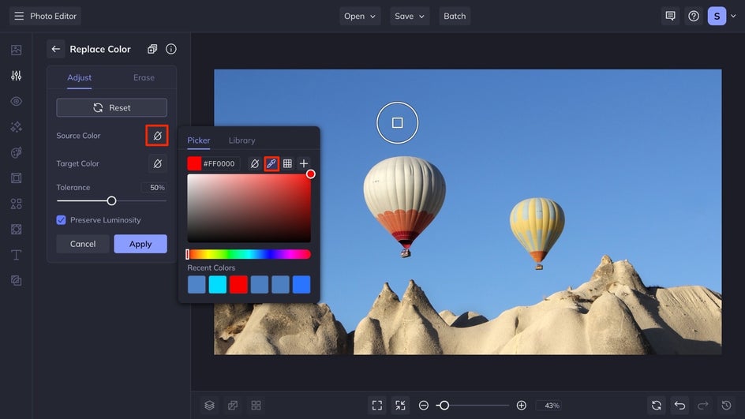The height and width of the screenshot is (419, 745).
Task: Select the Text tool in the sidebar
Action: click(16, 255)
